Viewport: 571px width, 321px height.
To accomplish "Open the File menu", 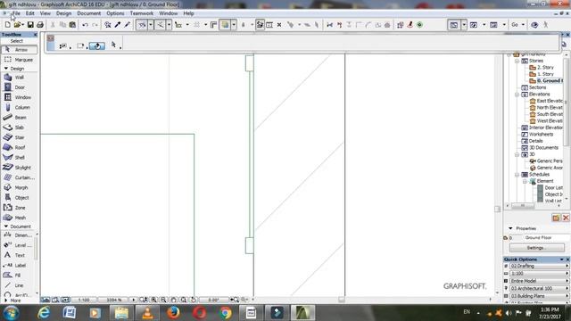I will click(16, 13).
